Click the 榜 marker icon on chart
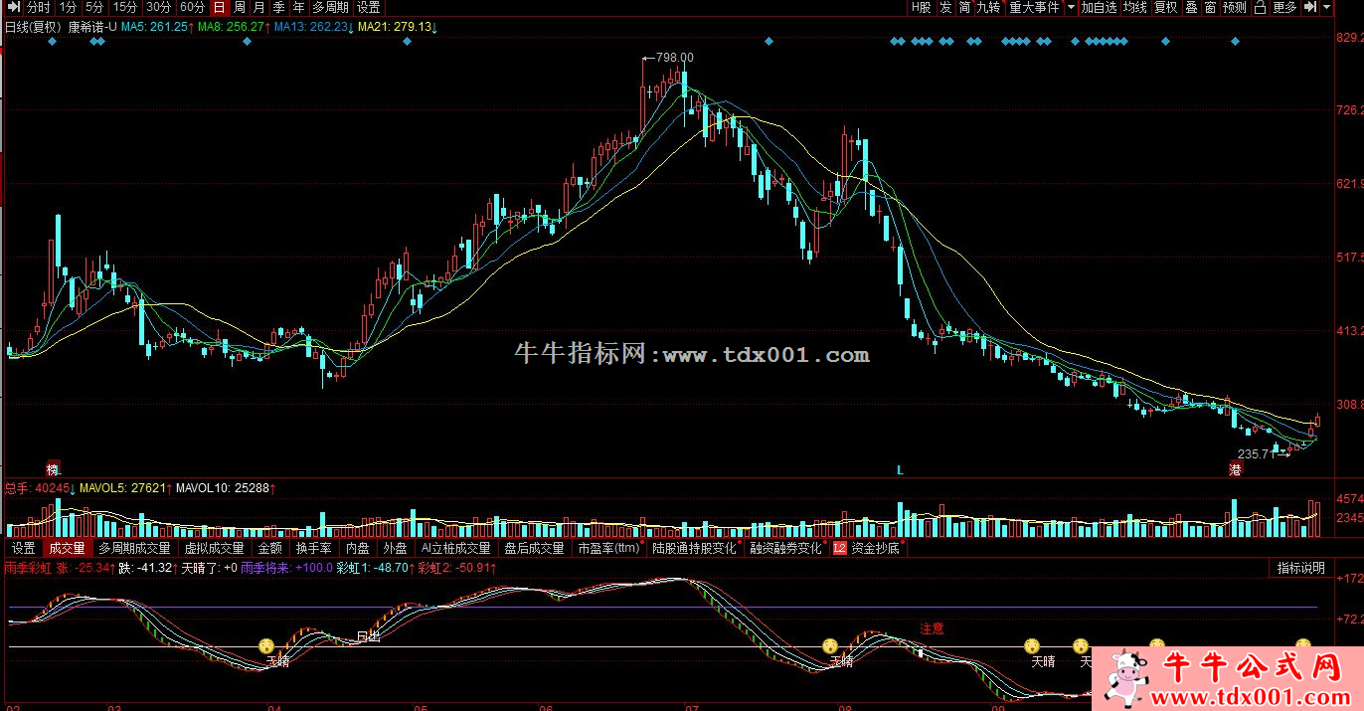Image resolution: width=1364 pixels, height=711 pixels. (53, 468)
